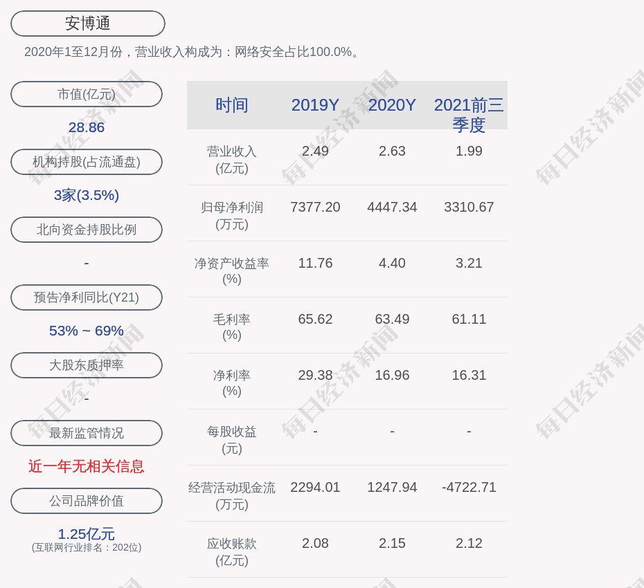Select the receivables value 2.12
Image resolution: width=644 pixels, height=588 pixels.
tap(469, 543)
